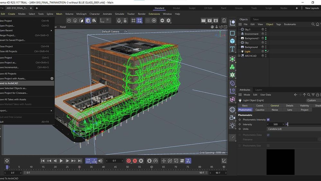Toggle visibility dots for Environment object

tap(266, 34)
